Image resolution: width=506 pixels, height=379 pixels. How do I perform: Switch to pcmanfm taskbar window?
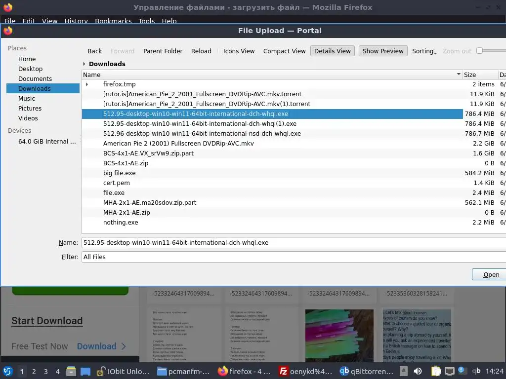(x=183, y=371)
